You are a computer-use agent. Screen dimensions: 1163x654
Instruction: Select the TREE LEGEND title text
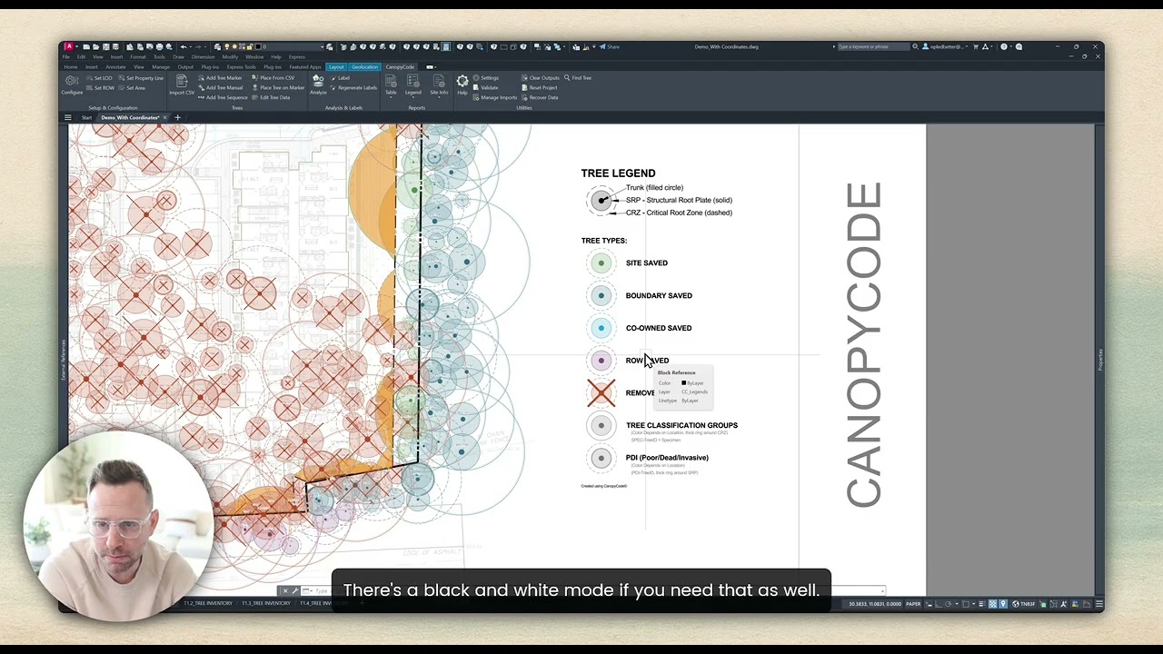(618, 173)
